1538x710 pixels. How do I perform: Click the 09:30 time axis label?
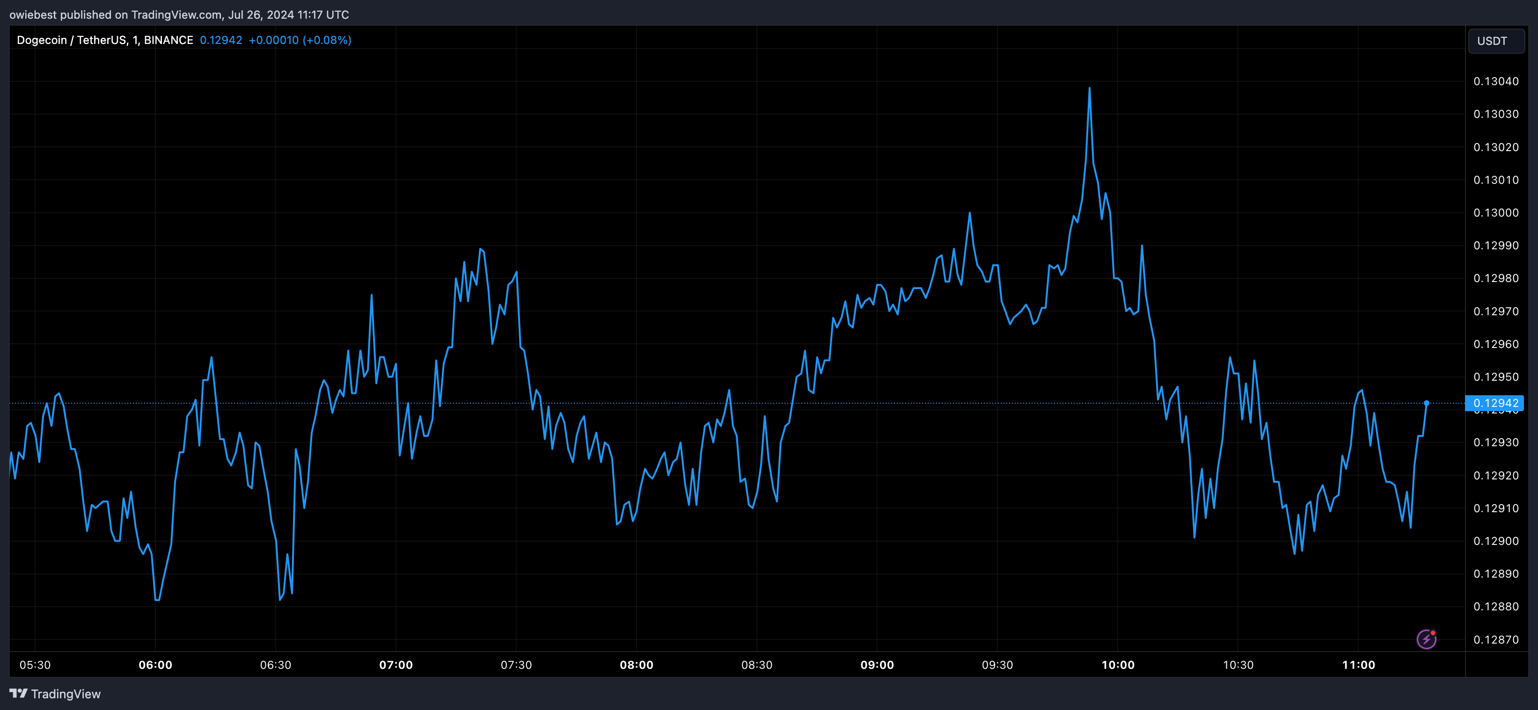point(998,665)
